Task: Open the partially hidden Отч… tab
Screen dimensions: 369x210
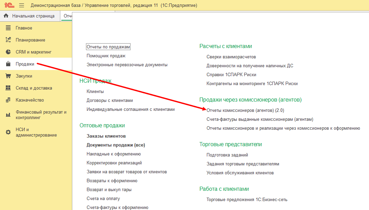Action: click(66, 16)
